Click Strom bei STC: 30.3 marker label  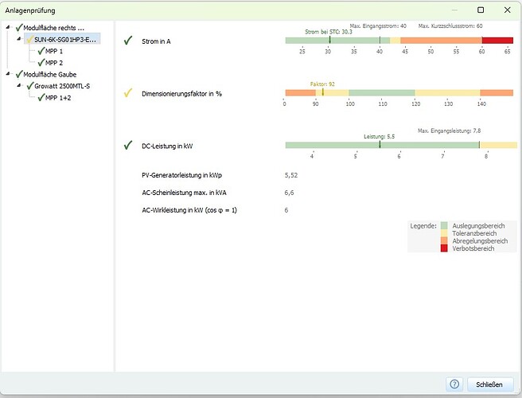329,32
